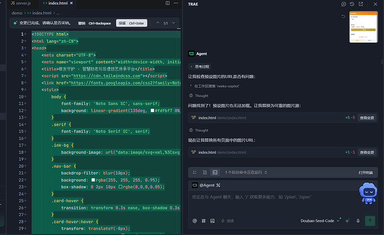384x235 pixels.
Task: Expand the 思考过程 section
Action: (x=200, y=67)
